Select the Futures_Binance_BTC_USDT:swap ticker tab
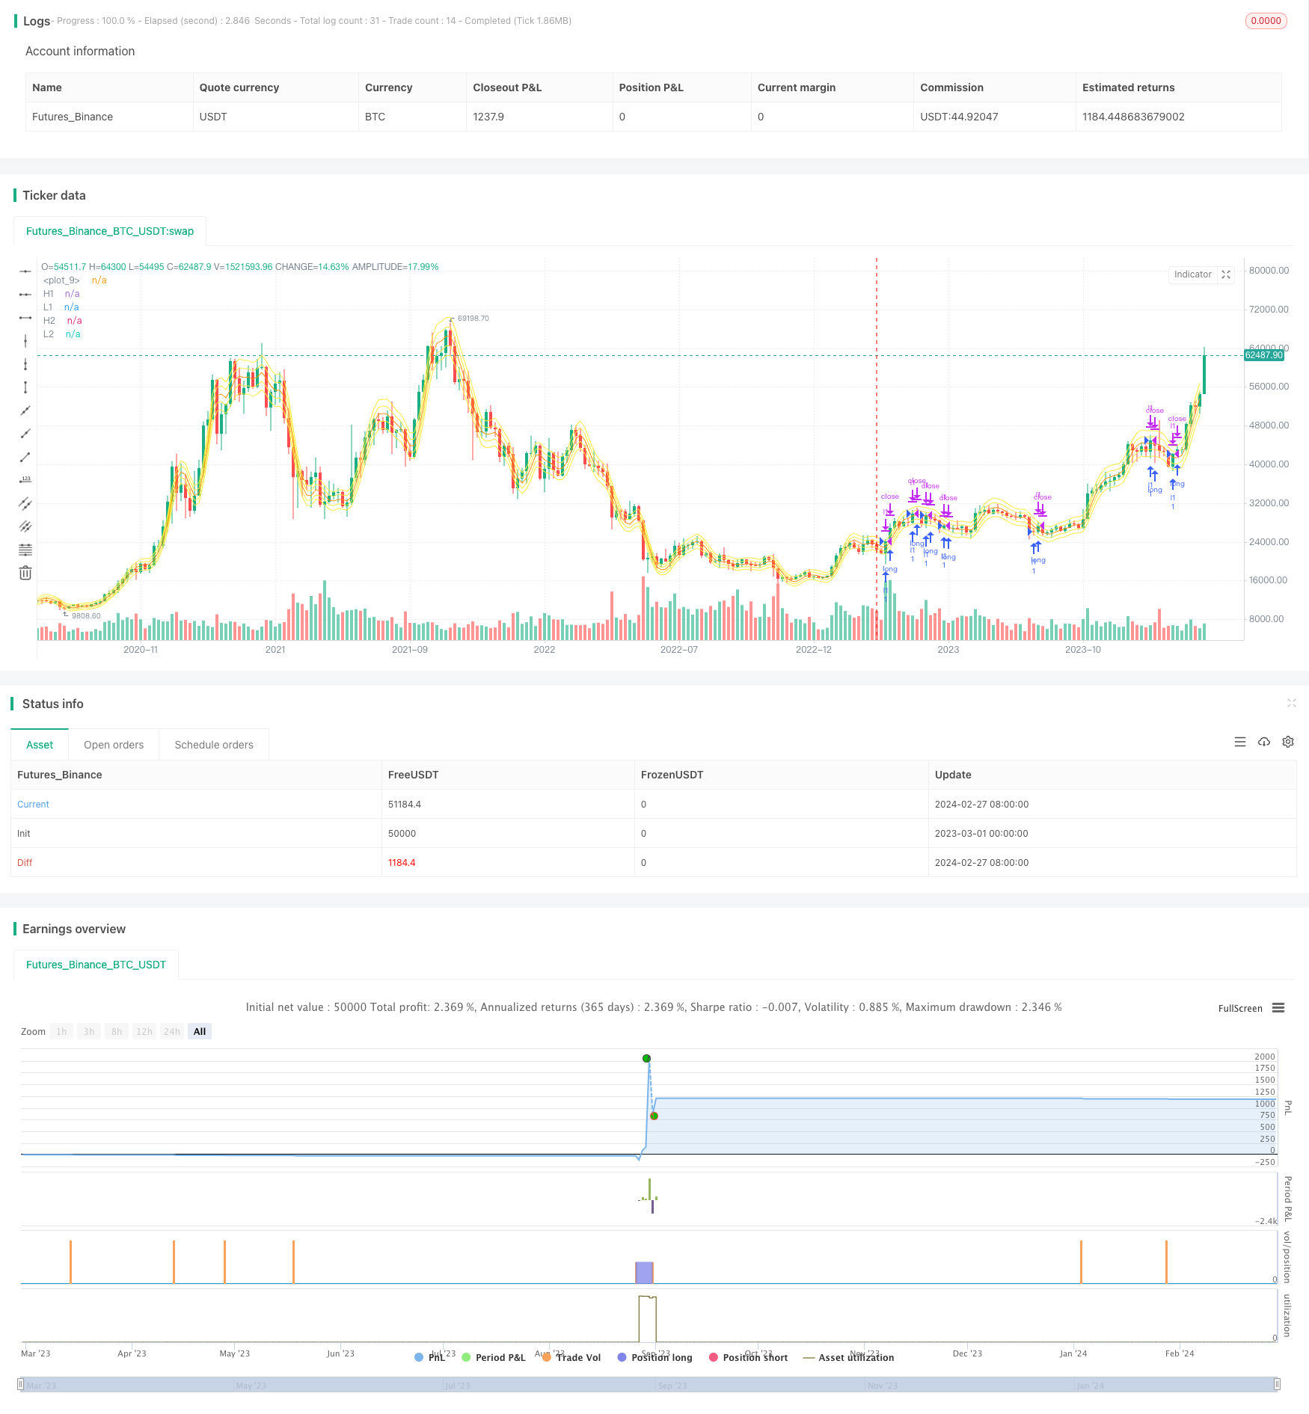This screenshot has height=1414, width=1309. (110, 231)
